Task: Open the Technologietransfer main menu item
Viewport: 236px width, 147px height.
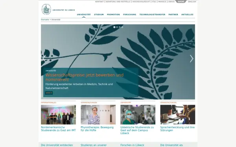Action: (152, 15)
